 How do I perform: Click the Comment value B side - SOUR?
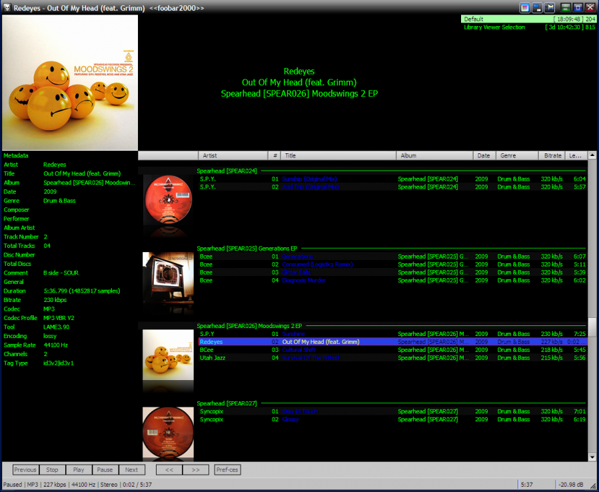pyautogui.click(x=61, y=273)
